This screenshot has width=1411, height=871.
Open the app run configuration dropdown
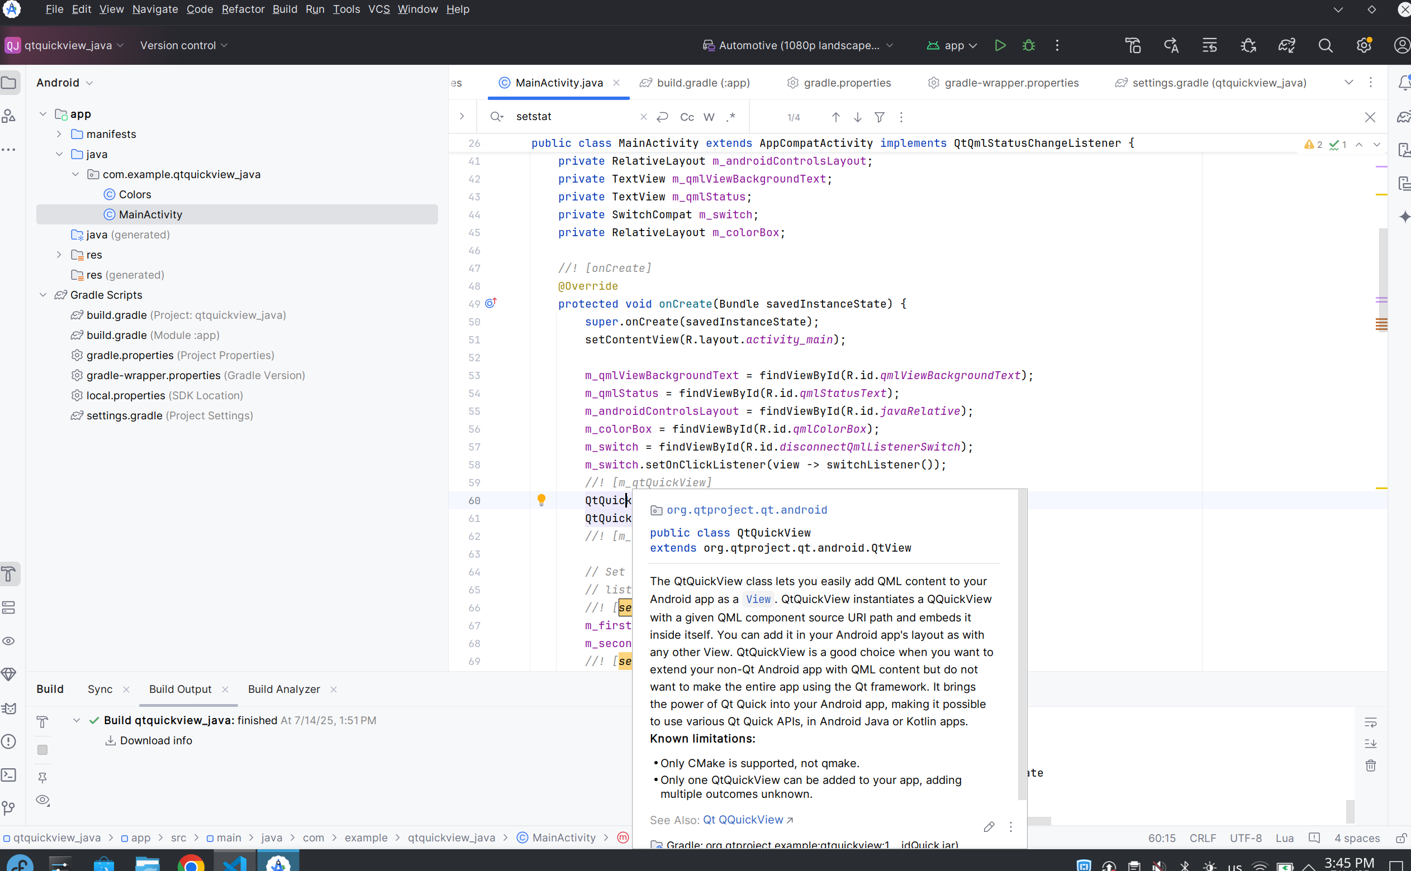(x=952, y=46)
